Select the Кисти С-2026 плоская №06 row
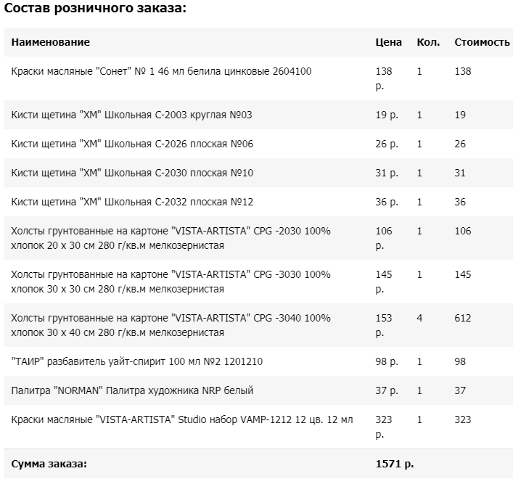Screen dimensions: 513x479 pyautogui.click(x=258, y=144)
